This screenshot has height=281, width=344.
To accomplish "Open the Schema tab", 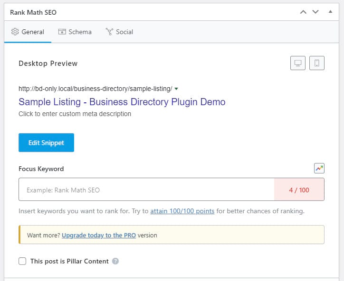I will [75, 32].
